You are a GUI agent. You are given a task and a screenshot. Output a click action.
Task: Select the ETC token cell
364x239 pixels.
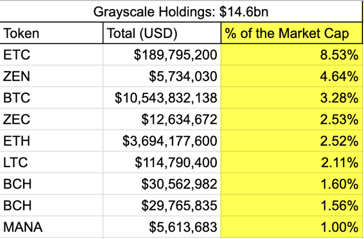tap(51, 55)
